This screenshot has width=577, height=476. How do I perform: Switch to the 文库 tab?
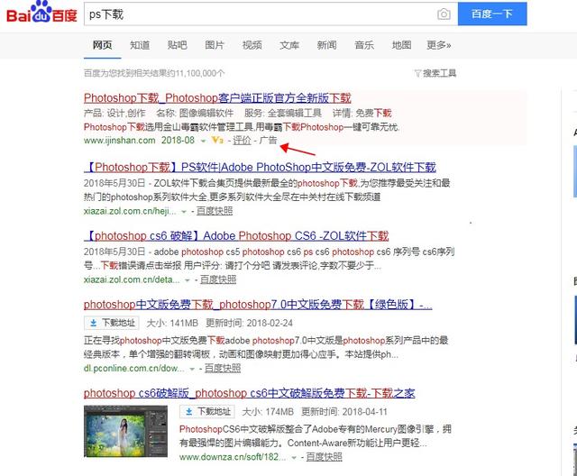pos(289,45)
